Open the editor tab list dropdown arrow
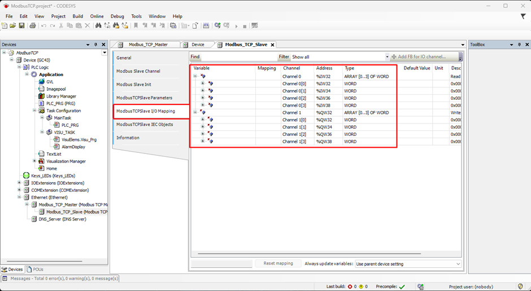 tap(463, 45)
